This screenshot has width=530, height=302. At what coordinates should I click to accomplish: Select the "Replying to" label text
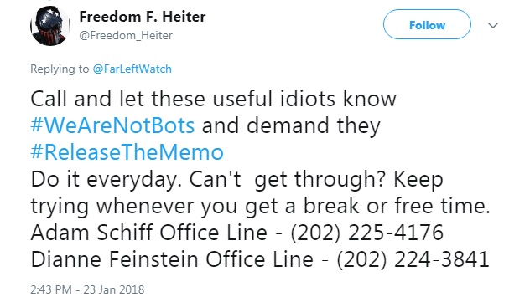60,69
